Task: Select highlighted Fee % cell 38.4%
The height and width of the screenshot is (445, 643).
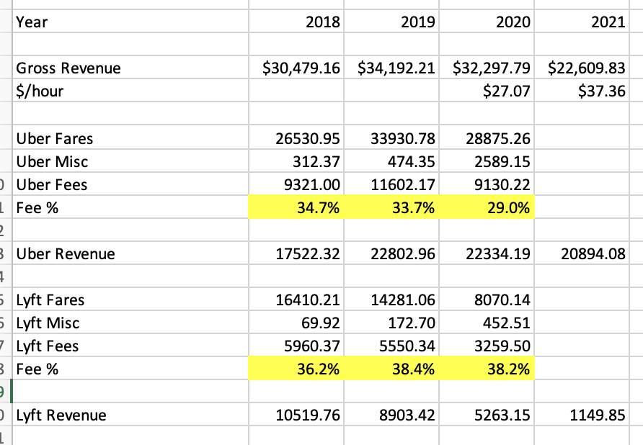Action: pyautogui.click(x=391, y=369)
